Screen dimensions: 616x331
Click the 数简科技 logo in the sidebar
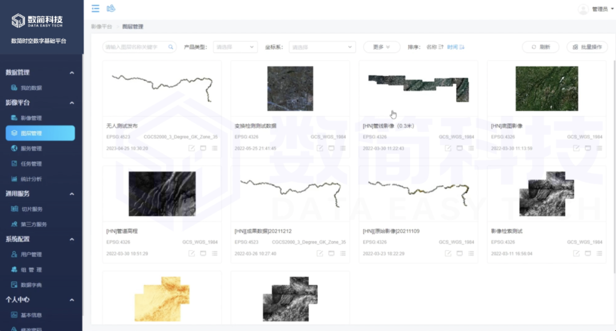click(x=37, y=21)
